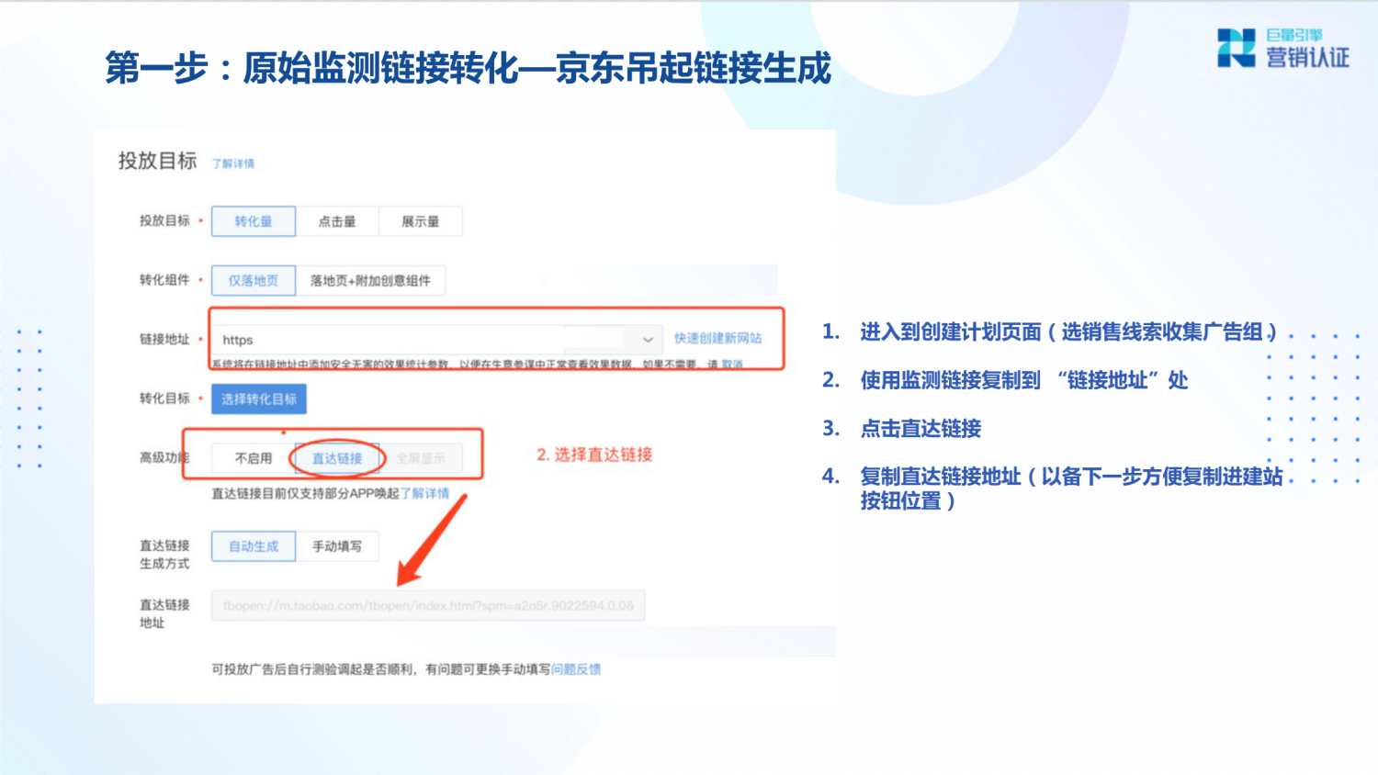Click step 2 text 使用监测链接复制到
The image size is (1378, 775).
pyautogui.click(x=951, y=380)
